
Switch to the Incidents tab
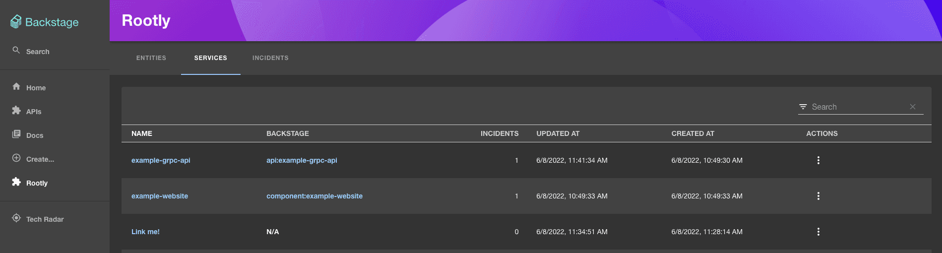pyautogui.click(x=270, y=58)
